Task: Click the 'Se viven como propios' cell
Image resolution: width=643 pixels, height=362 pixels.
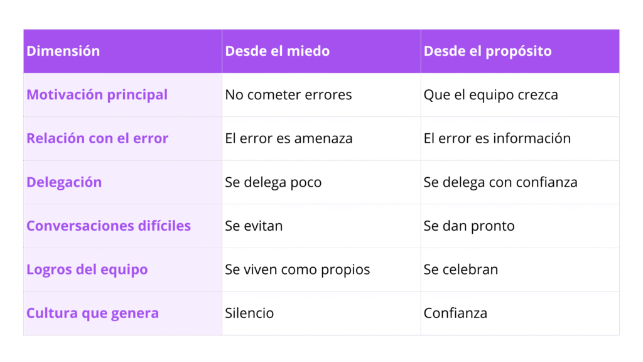Action: [298, 270]
